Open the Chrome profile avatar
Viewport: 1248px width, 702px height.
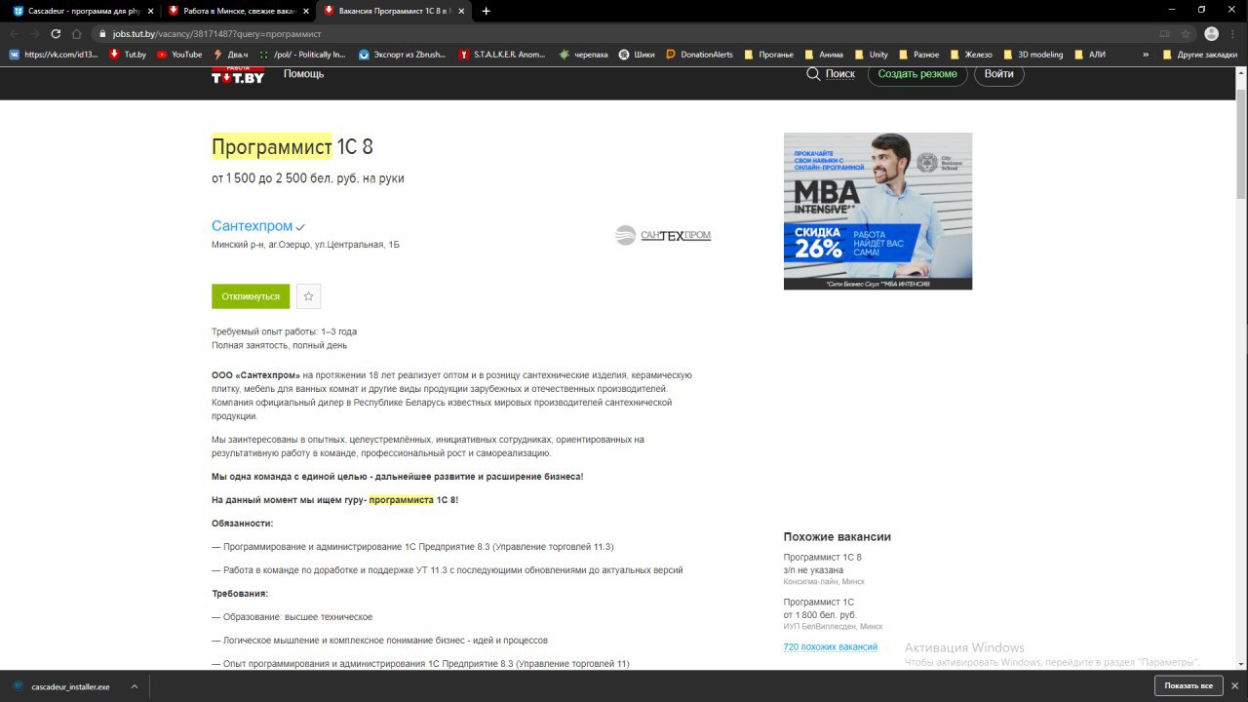[x=1212, y=33]
